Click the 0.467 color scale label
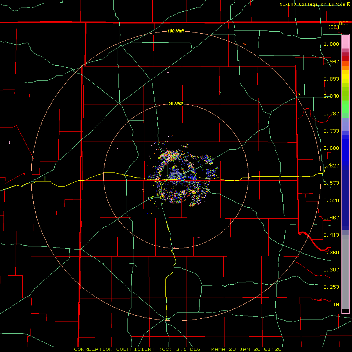This screenshot has height=352, width=352. [331, 218]
